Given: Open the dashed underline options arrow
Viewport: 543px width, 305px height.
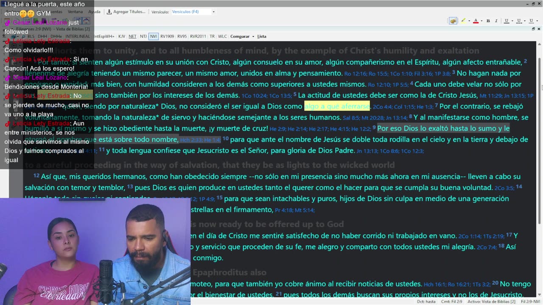Looking at the screenshot, I should pyautogui.click(x=524, y=21).
